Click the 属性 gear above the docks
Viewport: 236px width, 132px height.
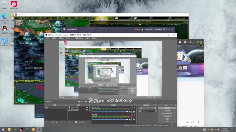point(79,101)
